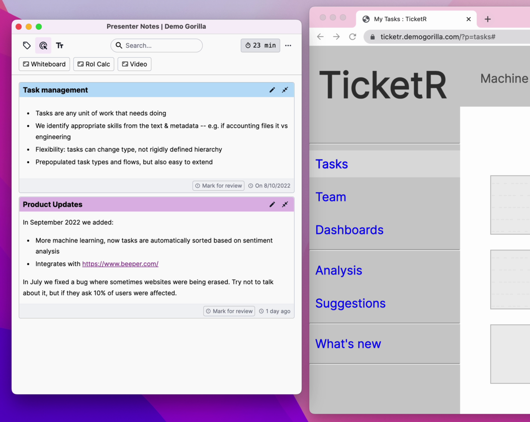Open the Whiteboard
The height and width of the screenshot is (422, 530).
(44, 64)
